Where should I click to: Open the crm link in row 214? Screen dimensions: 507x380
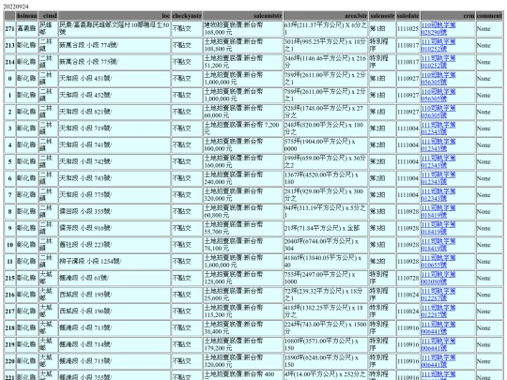click(x=438, y=62)
